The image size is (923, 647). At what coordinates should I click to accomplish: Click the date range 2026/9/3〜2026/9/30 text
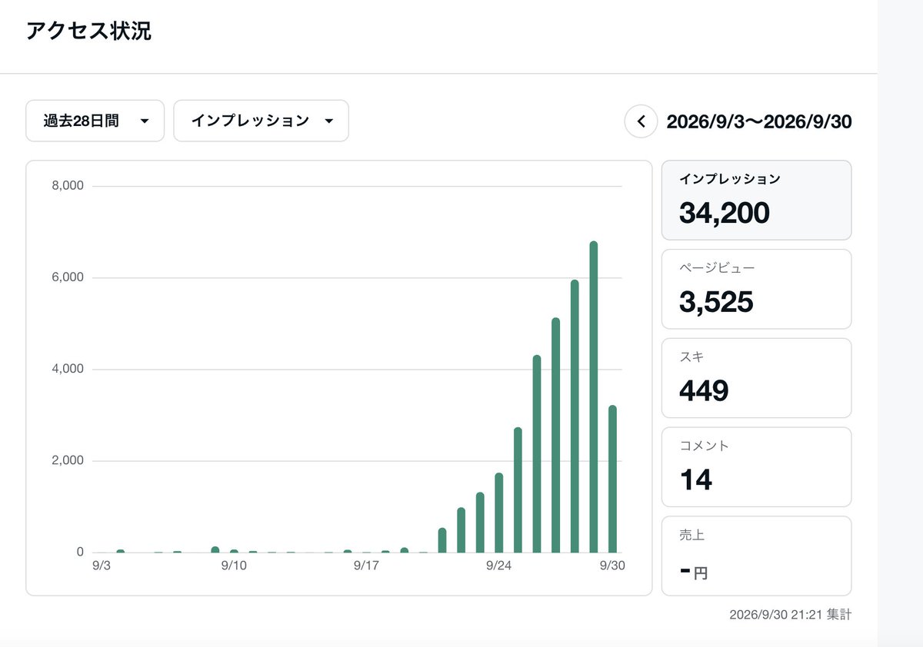pos(759,121)
